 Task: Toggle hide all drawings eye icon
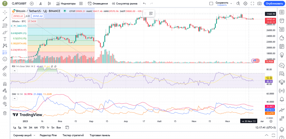pos(5,104)
